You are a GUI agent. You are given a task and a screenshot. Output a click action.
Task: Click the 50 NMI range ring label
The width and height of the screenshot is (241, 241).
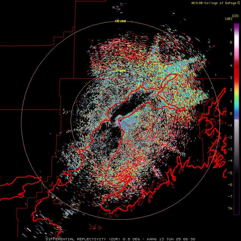click(120, 71)
